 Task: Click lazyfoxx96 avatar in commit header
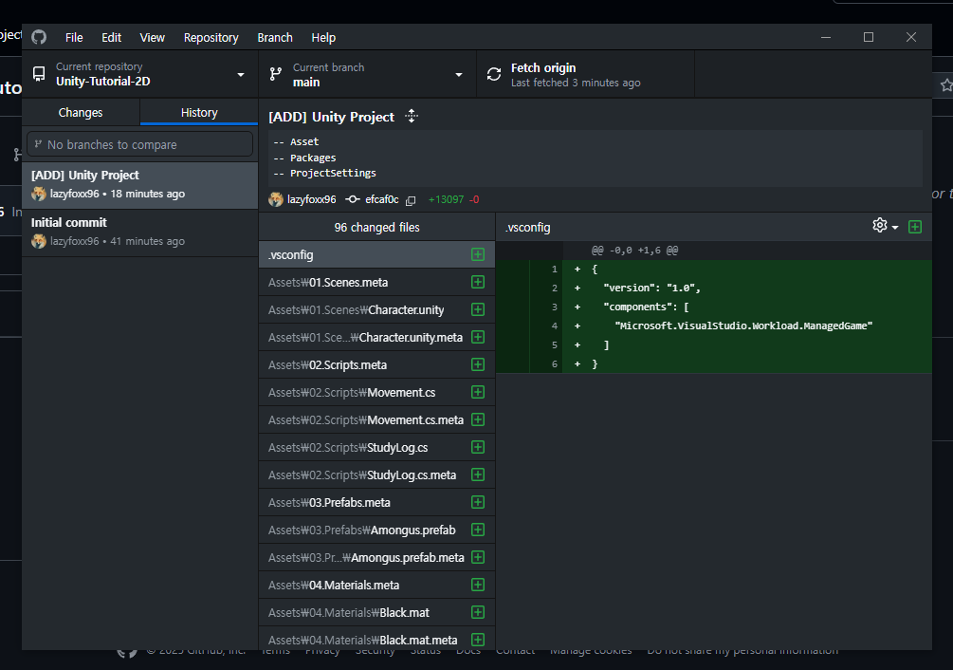[276, 199]
